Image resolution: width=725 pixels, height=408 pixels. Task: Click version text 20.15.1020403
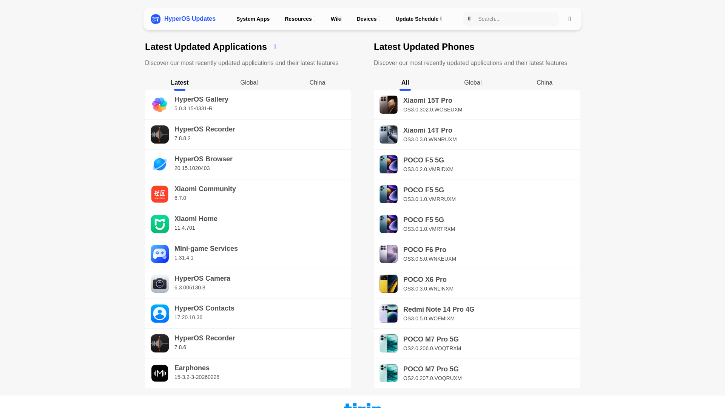pyautogui.click(x=192, y=168)
